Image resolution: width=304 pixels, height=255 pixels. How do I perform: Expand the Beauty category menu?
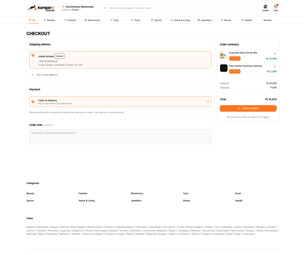pyautogui.click(x=51, y=20)
